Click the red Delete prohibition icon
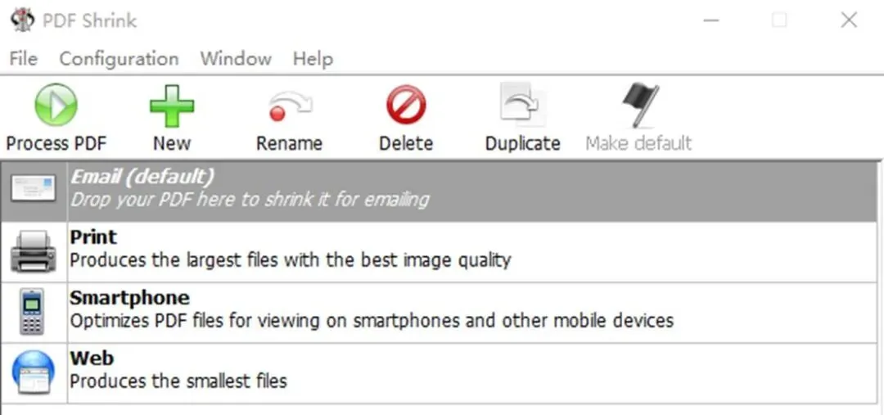The height and width of the screenshot is (415, 884). click(x=406, y=106)
